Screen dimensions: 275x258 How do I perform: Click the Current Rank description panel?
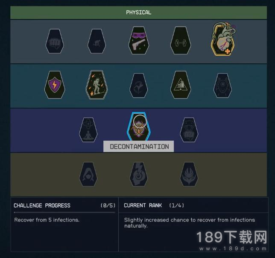193,232
